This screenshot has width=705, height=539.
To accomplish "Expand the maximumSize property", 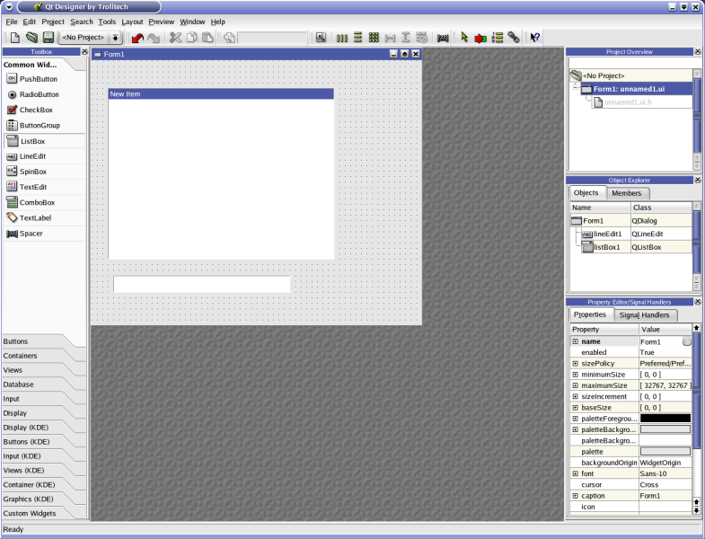I will [575, 385].
